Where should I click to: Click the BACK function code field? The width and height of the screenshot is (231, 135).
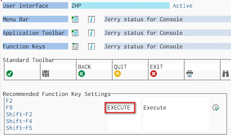click(x=94, y=67)
